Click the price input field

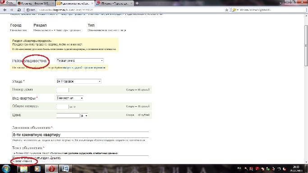68,115
